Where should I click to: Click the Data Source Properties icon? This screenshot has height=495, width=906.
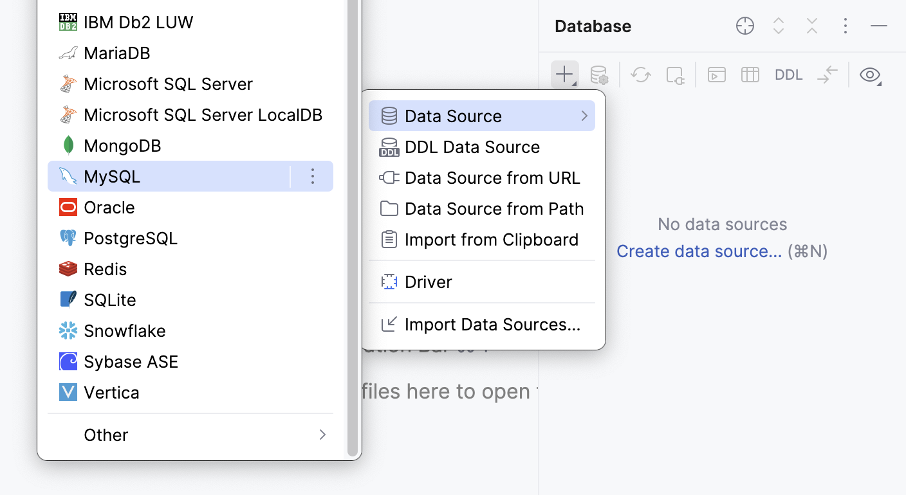[x=599, y=75]
